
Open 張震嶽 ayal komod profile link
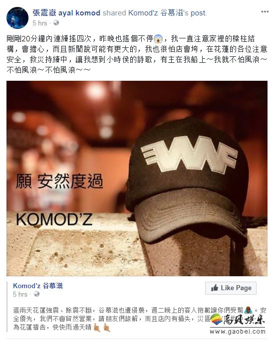(x=66, y=13)
